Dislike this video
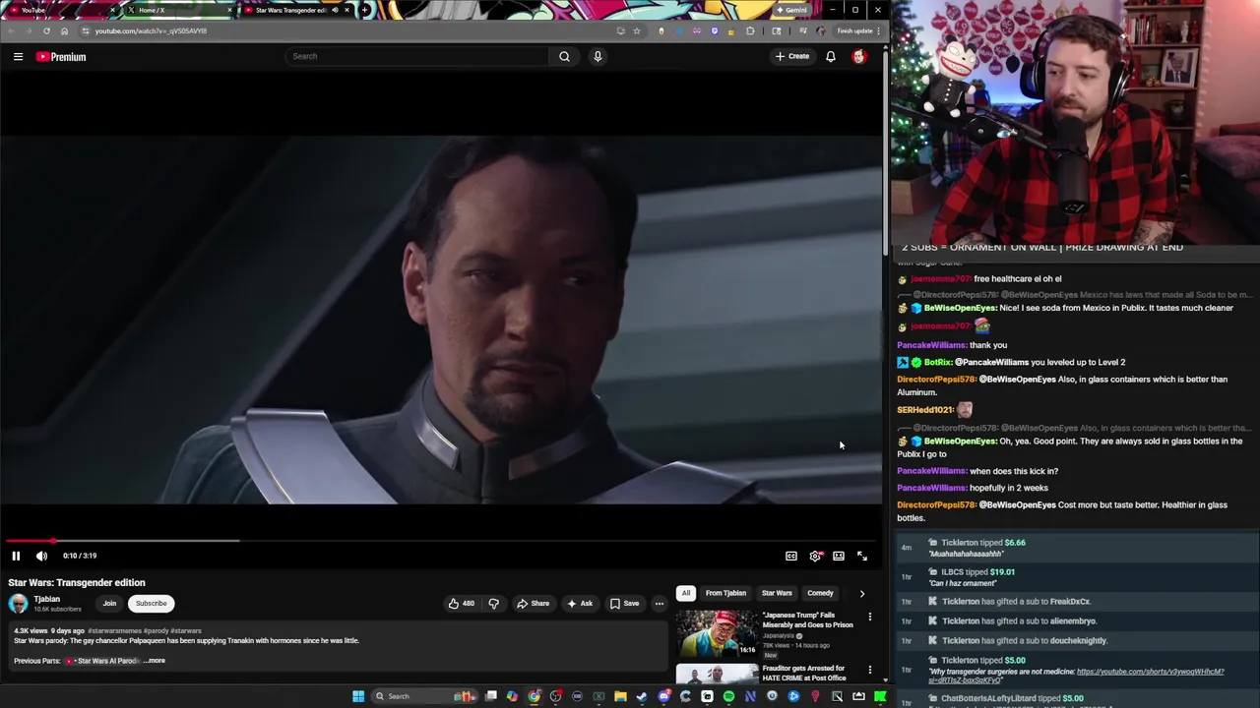Viewport: 1260px width, 708px height. pos(494,604)
